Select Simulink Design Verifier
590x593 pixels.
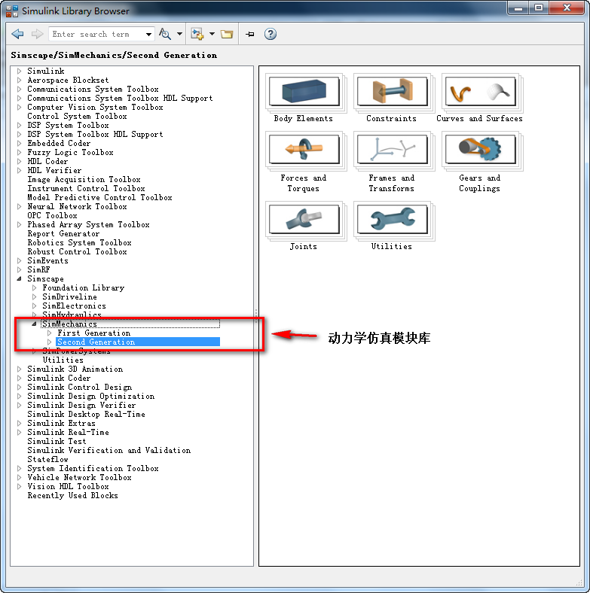pyautogui.click(x=81, y=405)
